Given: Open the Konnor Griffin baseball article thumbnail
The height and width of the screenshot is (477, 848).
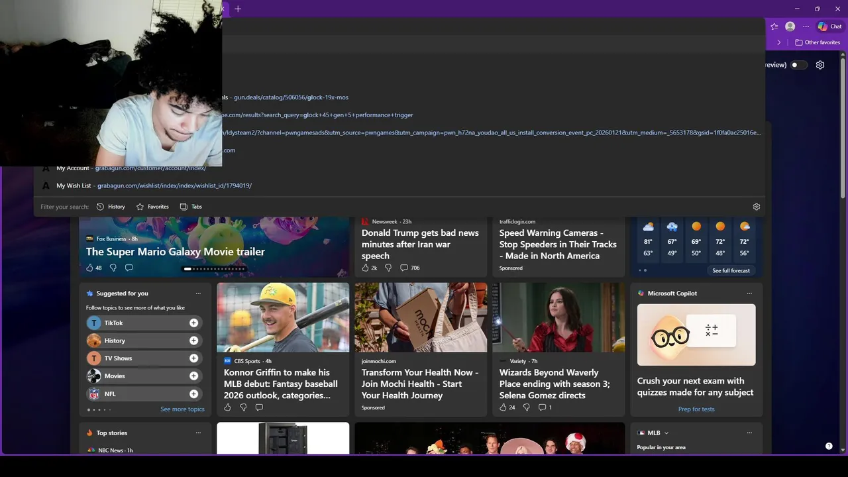Looking at the screenshot, I should coord(283,317).
